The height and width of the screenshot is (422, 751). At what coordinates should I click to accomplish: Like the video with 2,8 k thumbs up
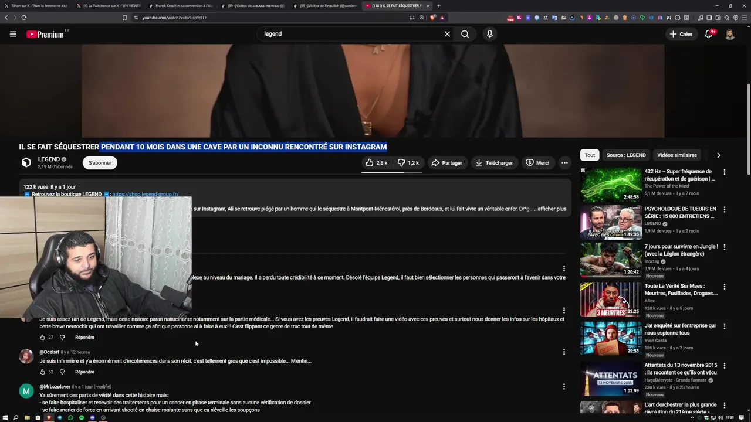376,163
